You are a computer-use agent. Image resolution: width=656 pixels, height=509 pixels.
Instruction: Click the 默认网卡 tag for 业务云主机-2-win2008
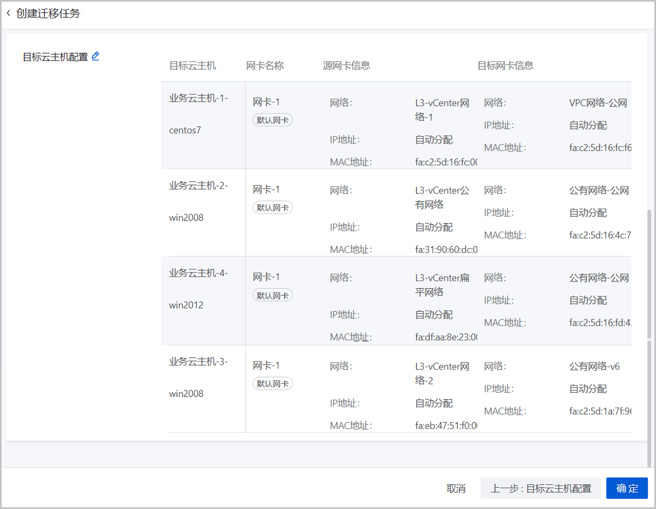point(273,208)
